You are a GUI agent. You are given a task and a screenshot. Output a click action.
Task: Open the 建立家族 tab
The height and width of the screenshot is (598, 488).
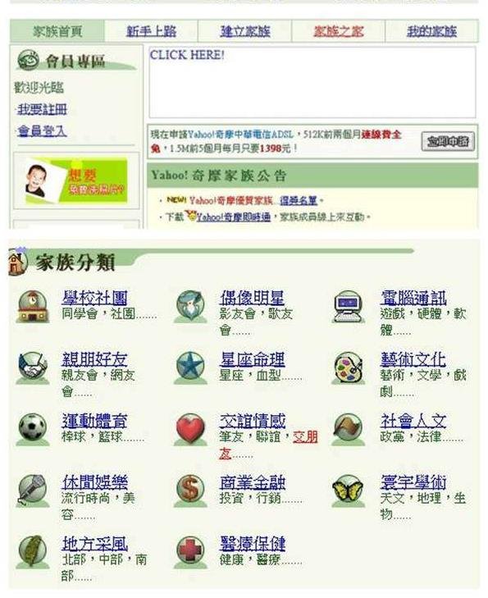(x=245, y=31)
